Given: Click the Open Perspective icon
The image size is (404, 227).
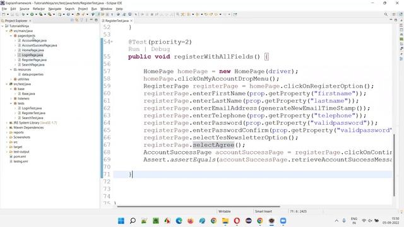Looking at the screenshot, I should pos(394,15).
